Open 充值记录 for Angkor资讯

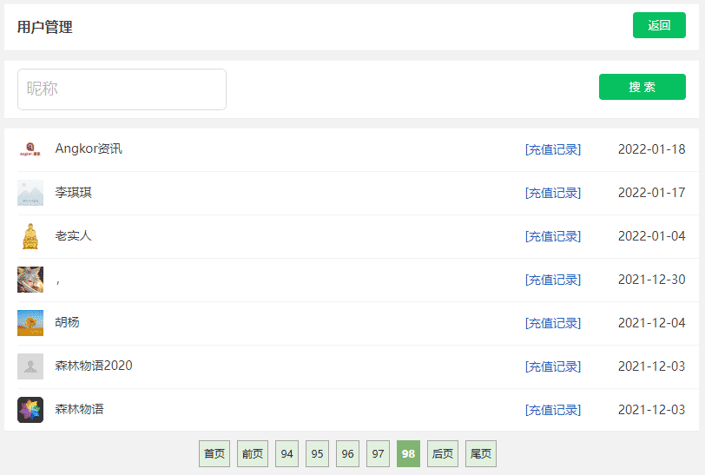[x=553, y=149]
